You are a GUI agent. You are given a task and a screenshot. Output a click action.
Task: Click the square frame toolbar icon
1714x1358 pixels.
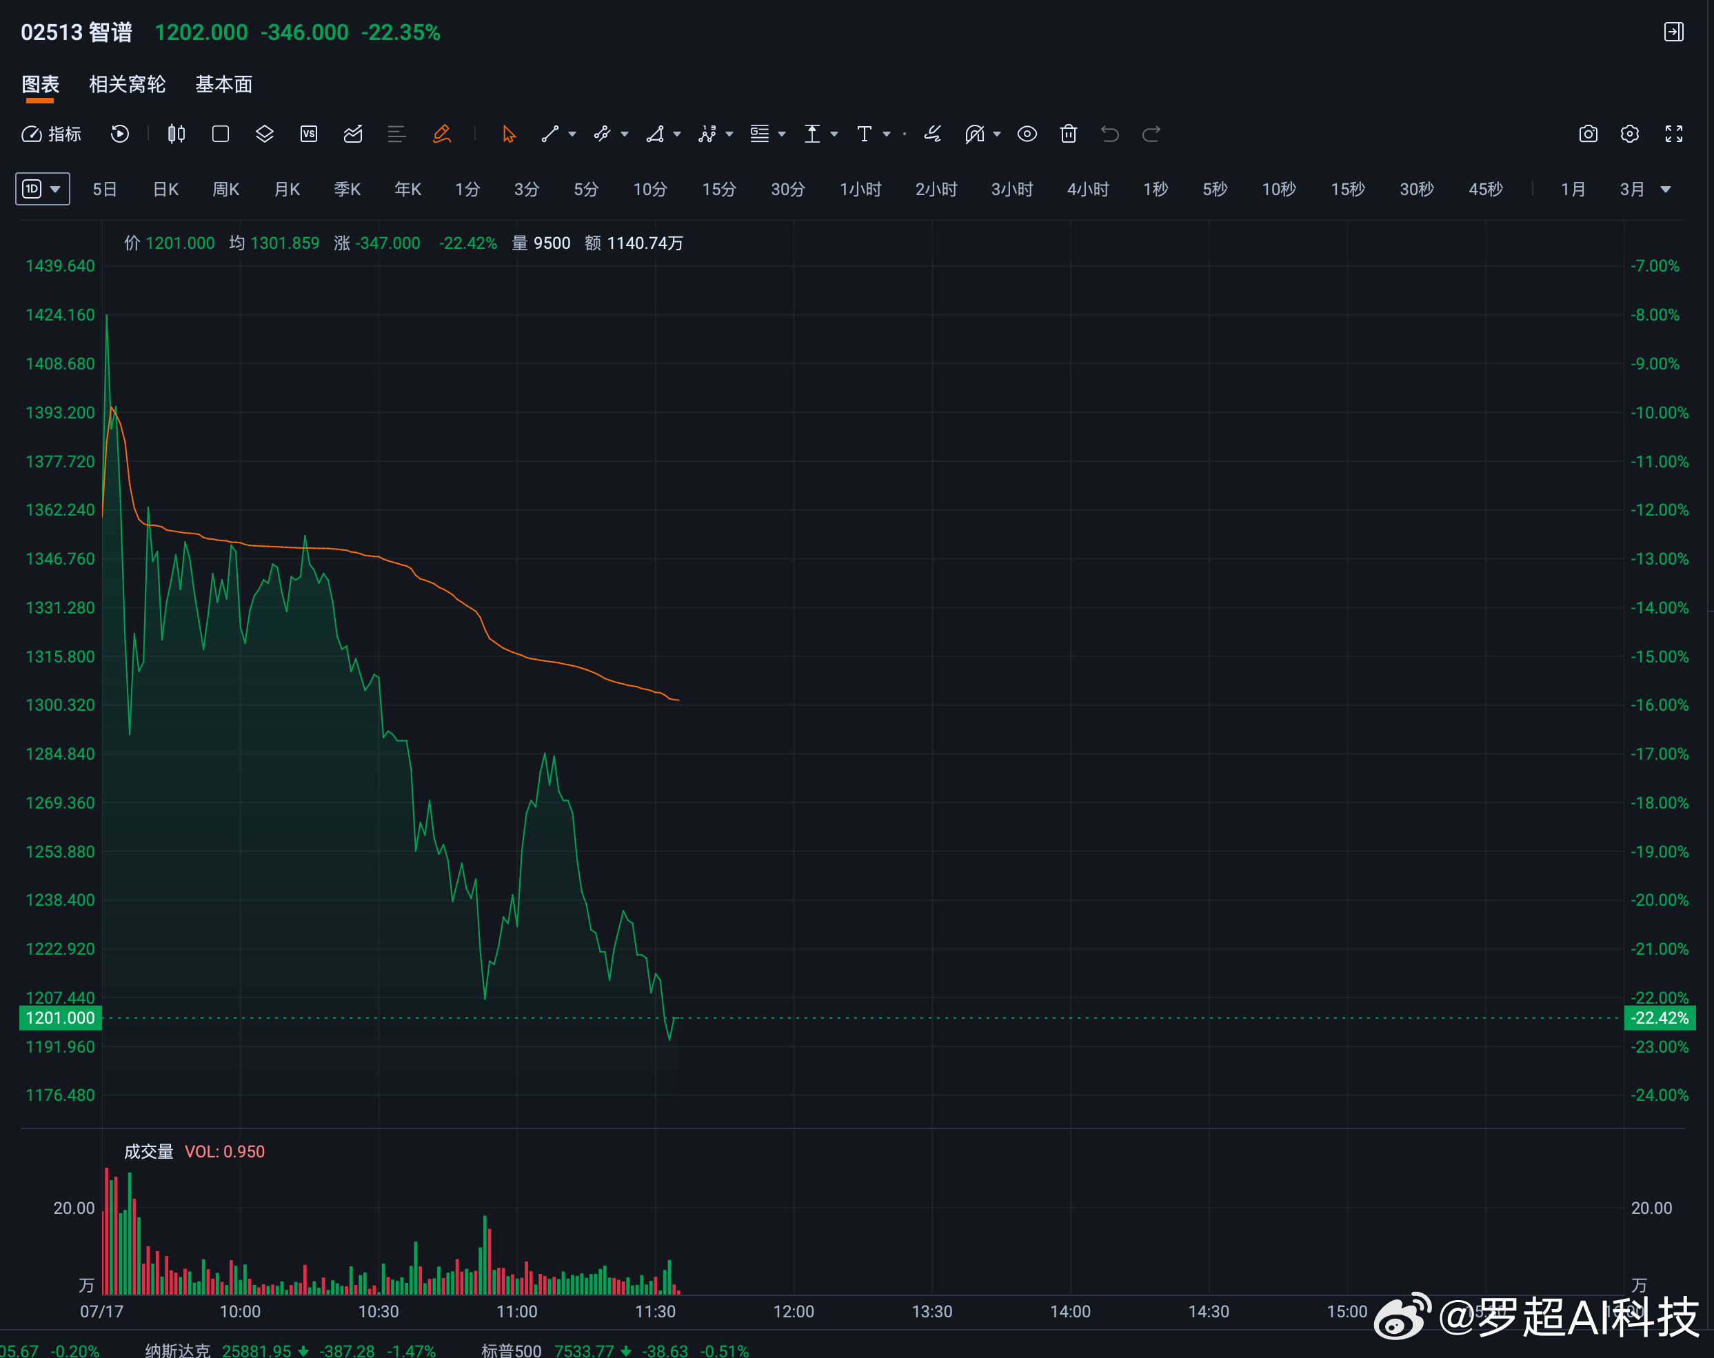click(220, 134)
